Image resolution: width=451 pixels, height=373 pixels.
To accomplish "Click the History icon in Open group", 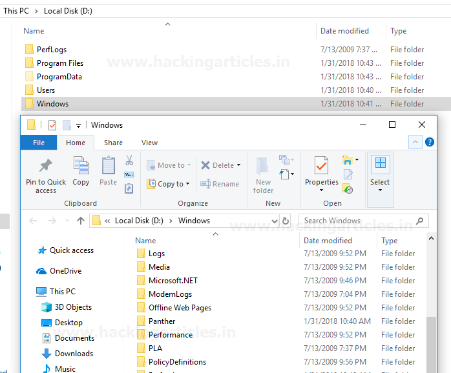I will 348,188.
